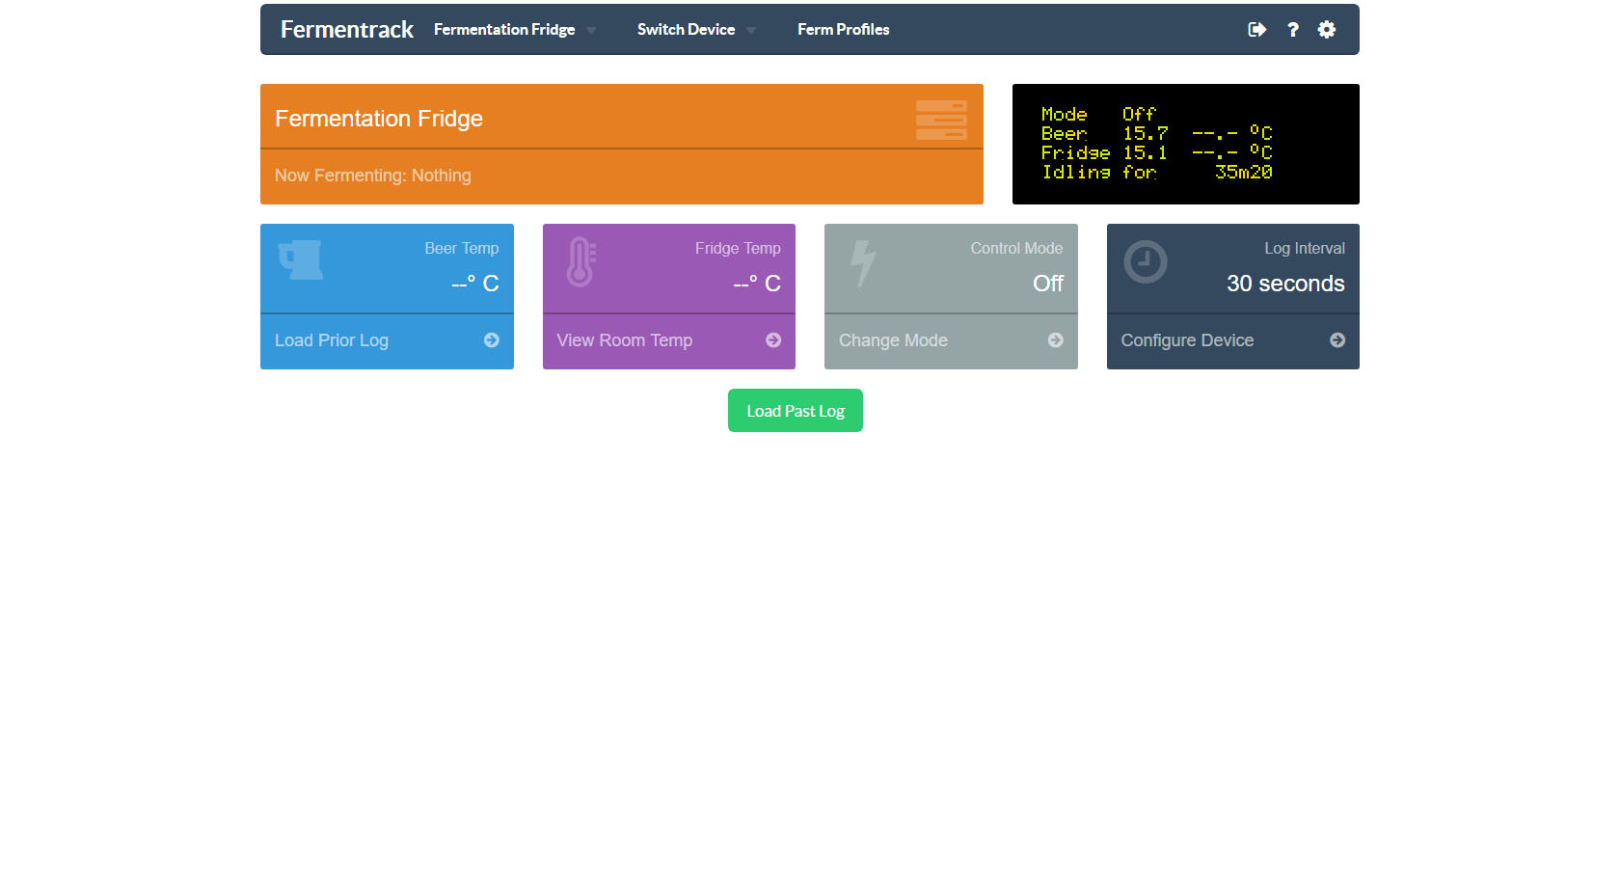
Task: Open help via question mark icon
Action: coord(1293,30)
